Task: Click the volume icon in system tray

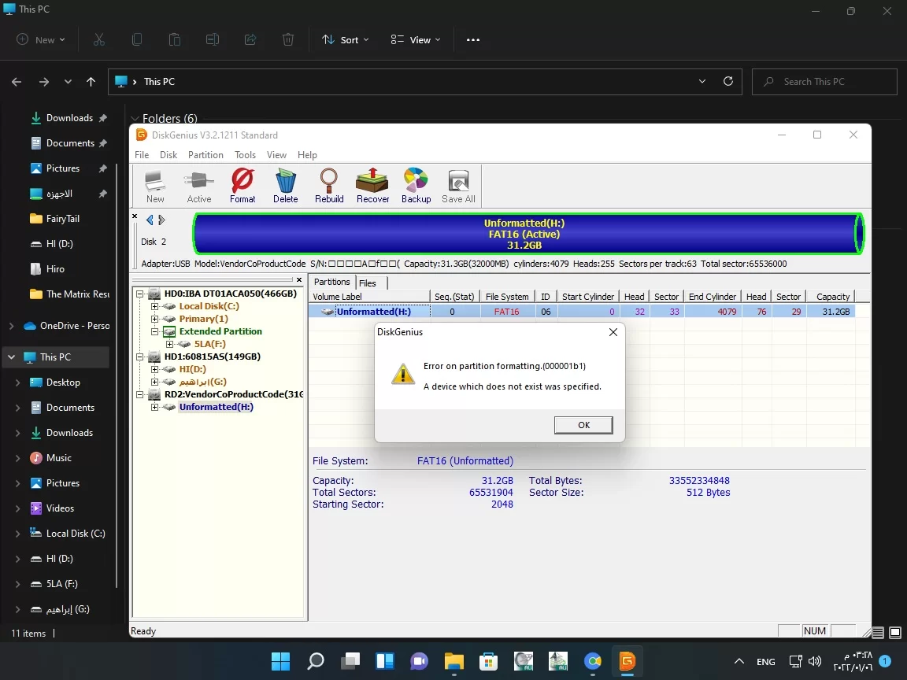Action: [814, 661]
